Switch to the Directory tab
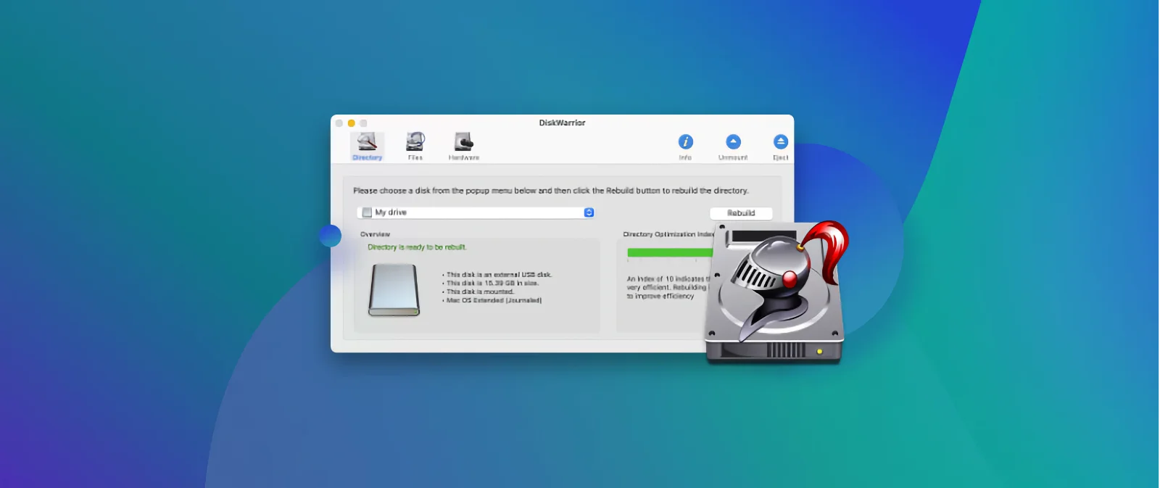Image resolution: width=1160 pixels, height=488 pixels. click(x=367, y=146)
